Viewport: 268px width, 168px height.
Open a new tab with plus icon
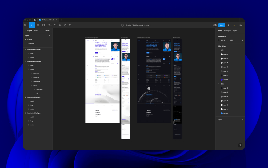(x=61, y=20)
